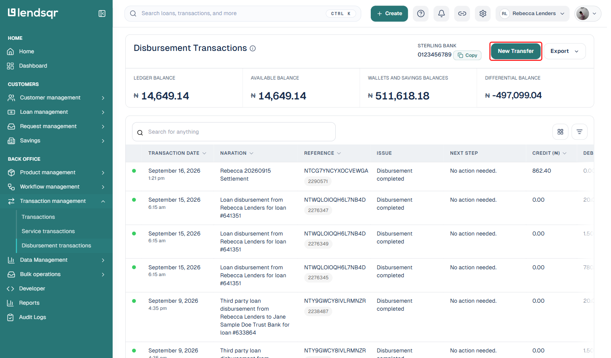The image size is (611, 358).
Task: Click the link chain icon in header
Action: point(462,14)
